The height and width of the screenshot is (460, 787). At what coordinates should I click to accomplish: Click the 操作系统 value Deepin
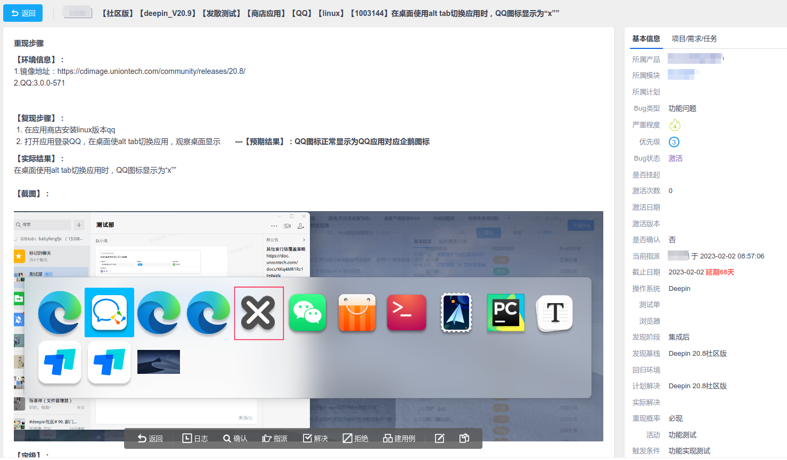click(679, 289)
